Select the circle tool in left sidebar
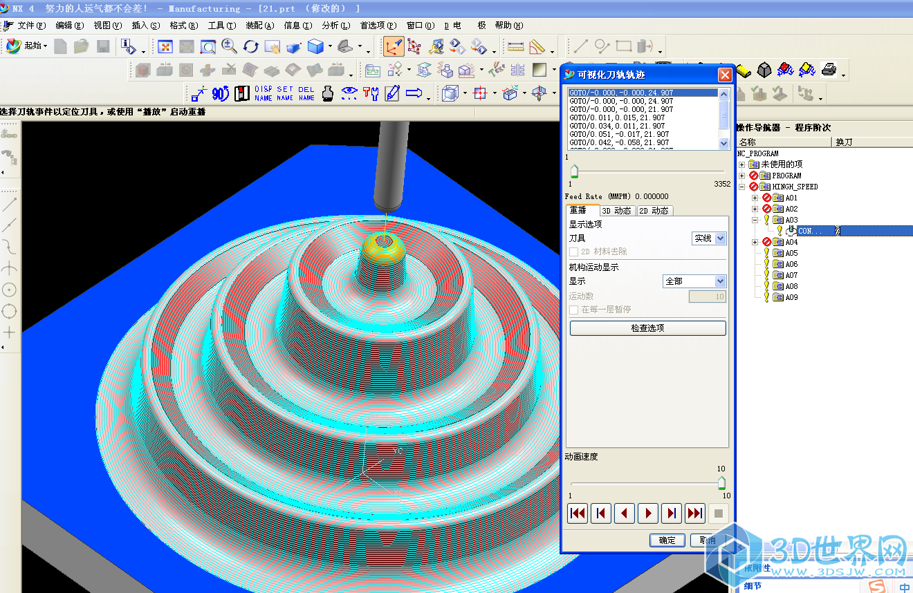Viewport: 913px width, 593px height. [10, 290]
